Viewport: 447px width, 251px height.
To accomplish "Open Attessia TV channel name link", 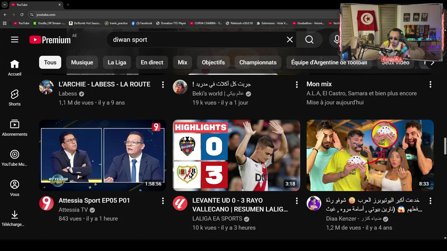I will click(x=73, y=210).
